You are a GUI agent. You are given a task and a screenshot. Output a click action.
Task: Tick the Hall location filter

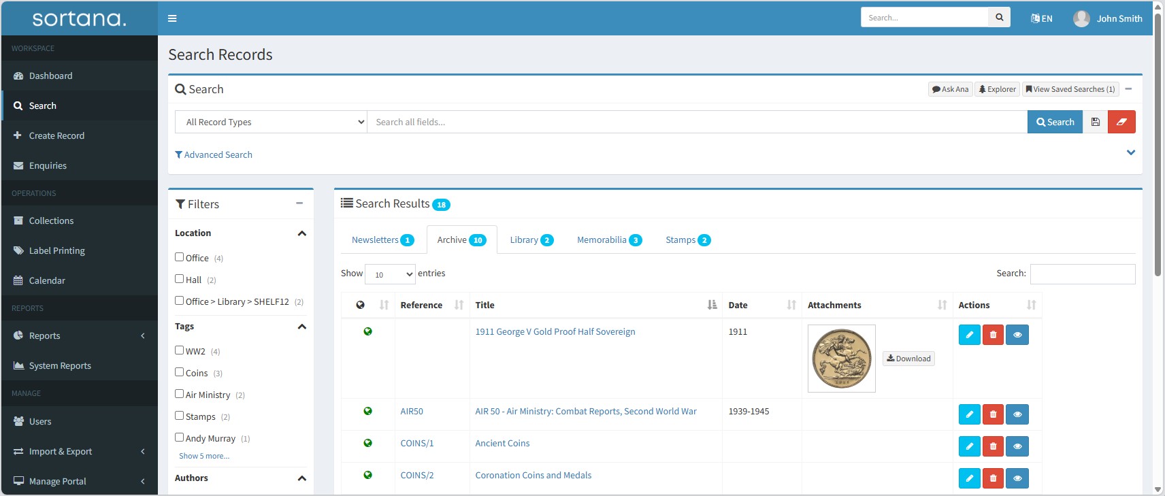(180, 279)
